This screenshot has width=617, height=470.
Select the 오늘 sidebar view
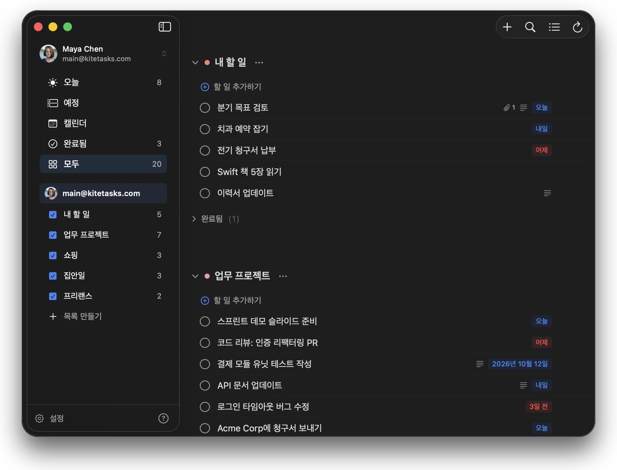(103, 82)
